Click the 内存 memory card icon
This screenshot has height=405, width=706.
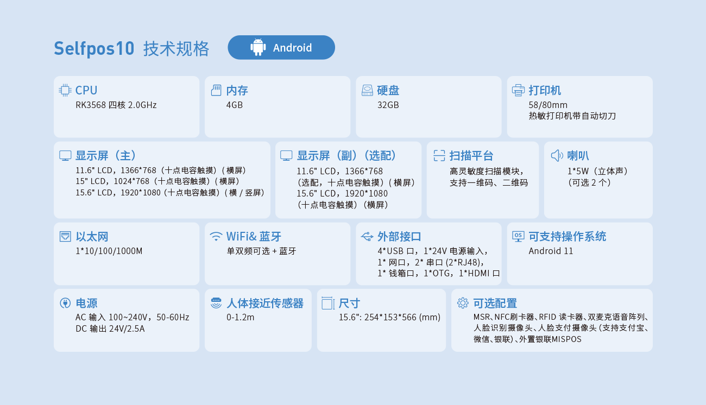pos(216,90)
